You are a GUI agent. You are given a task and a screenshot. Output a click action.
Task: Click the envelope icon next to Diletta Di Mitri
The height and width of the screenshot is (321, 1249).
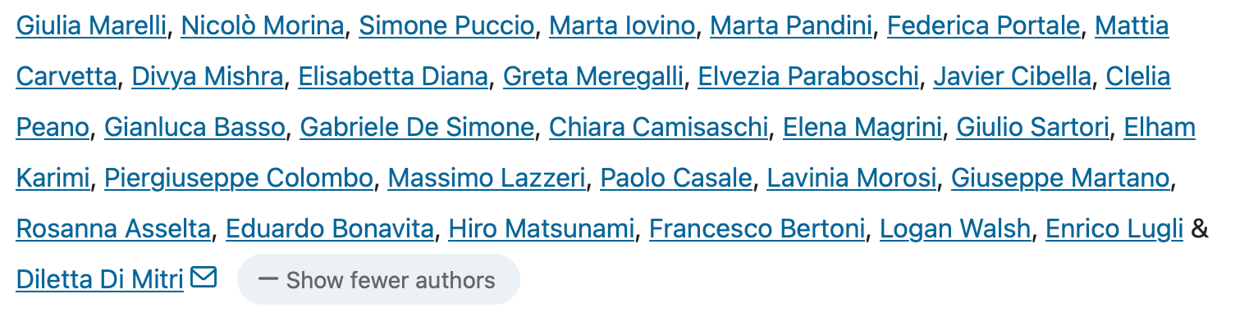pyautogui.click(x=203, y=278)
